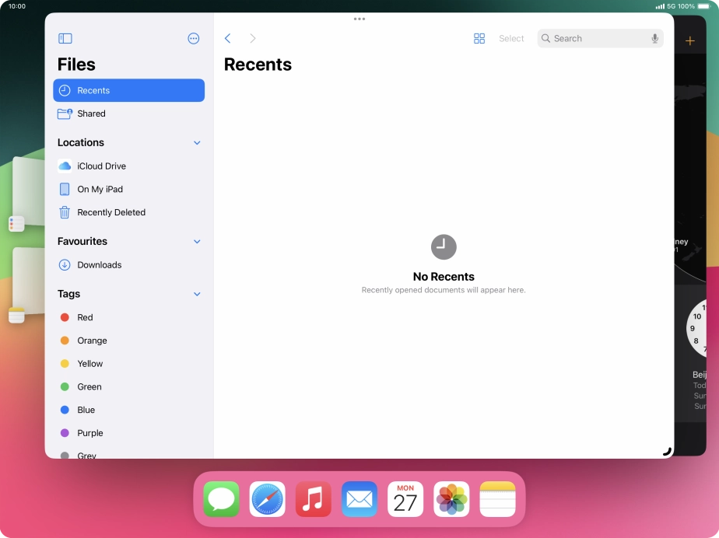Screen dimensions: 719x538
Task: Filter files by the Red tag
Action: [x=86, y=317]
